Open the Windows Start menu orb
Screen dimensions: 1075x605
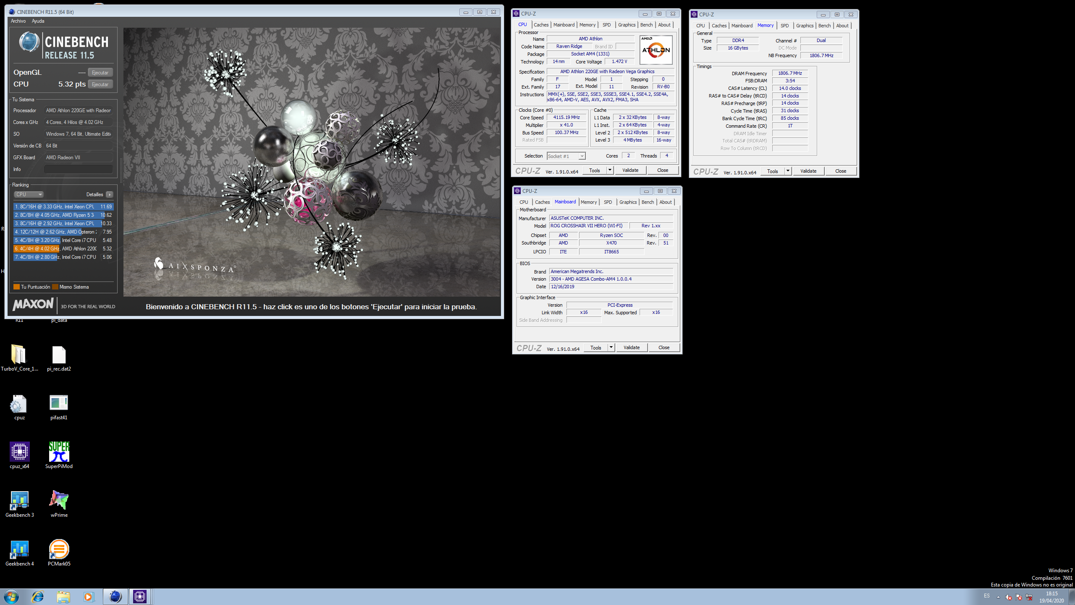(11, 597)
